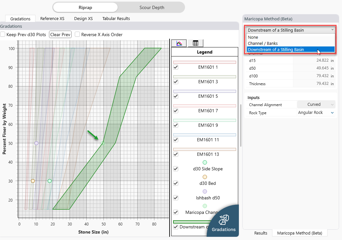Select the d100 value 79.432
Viewport: 342px width, 240px height.
click(x=322, y=76)
